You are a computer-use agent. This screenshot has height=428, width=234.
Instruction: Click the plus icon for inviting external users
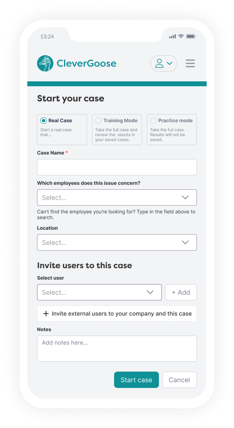point(46,314)
